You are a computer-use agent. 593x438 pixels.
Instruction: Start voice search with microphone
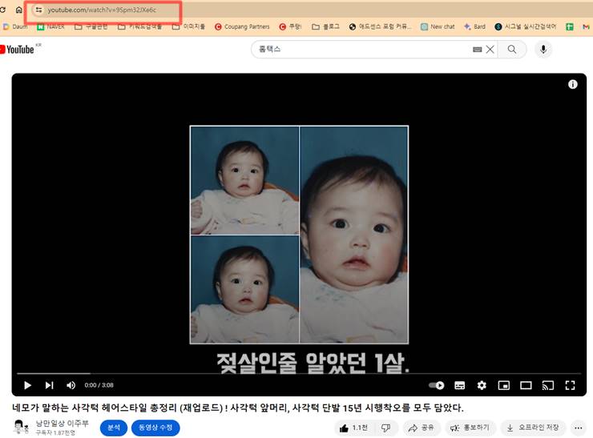(543, 49)
